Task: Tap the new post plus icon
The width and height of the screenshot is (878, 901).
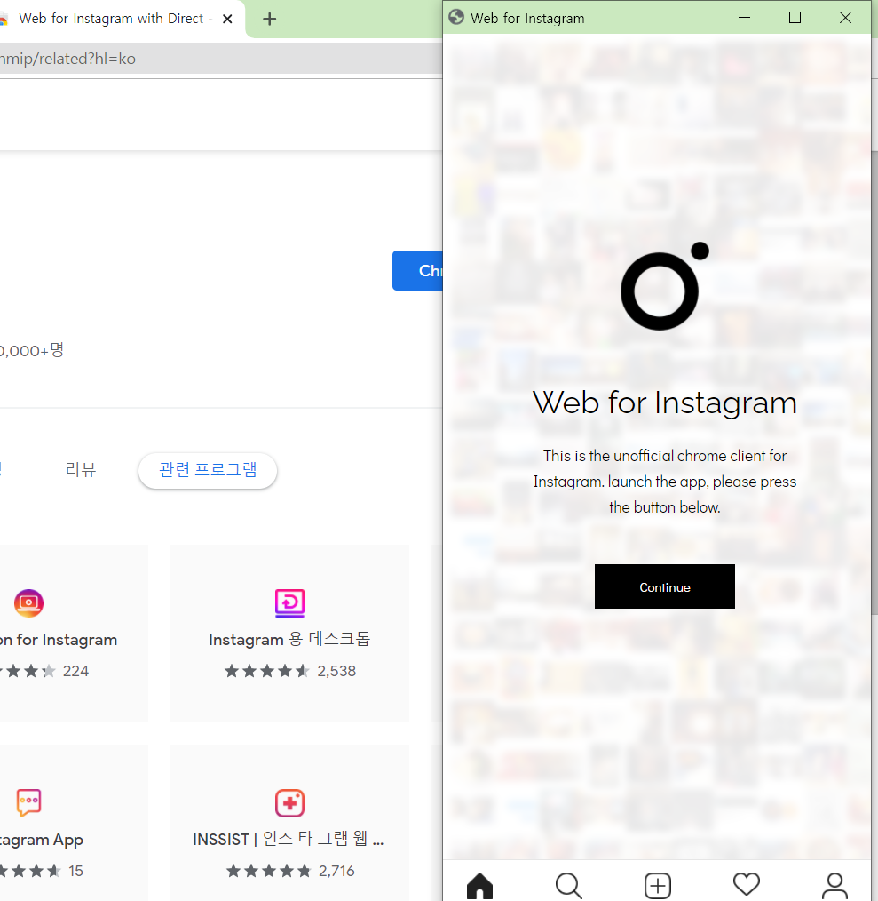Action: 658,886
